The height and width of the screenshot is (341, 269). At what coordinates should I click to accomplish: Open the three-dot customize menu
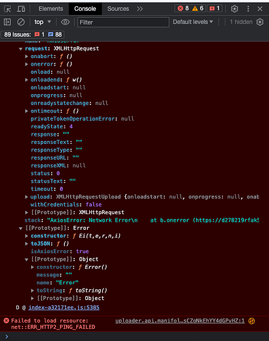click(x=248, y=9)
